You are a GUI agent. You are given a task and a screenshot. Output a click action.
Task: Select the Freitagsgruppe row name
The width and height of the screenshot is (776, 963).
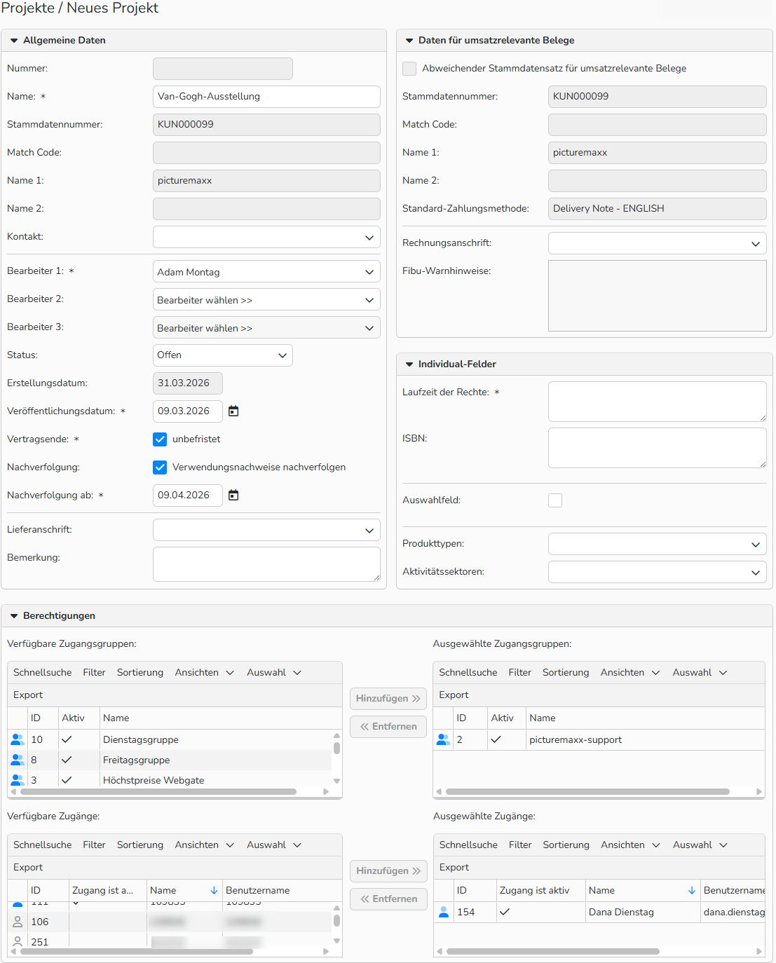coord(137,760)
